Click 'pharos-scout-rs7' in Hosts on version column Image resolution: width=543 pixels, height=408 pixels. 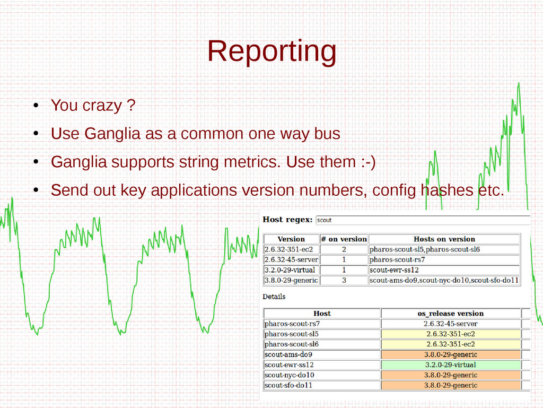coord(444,260)
